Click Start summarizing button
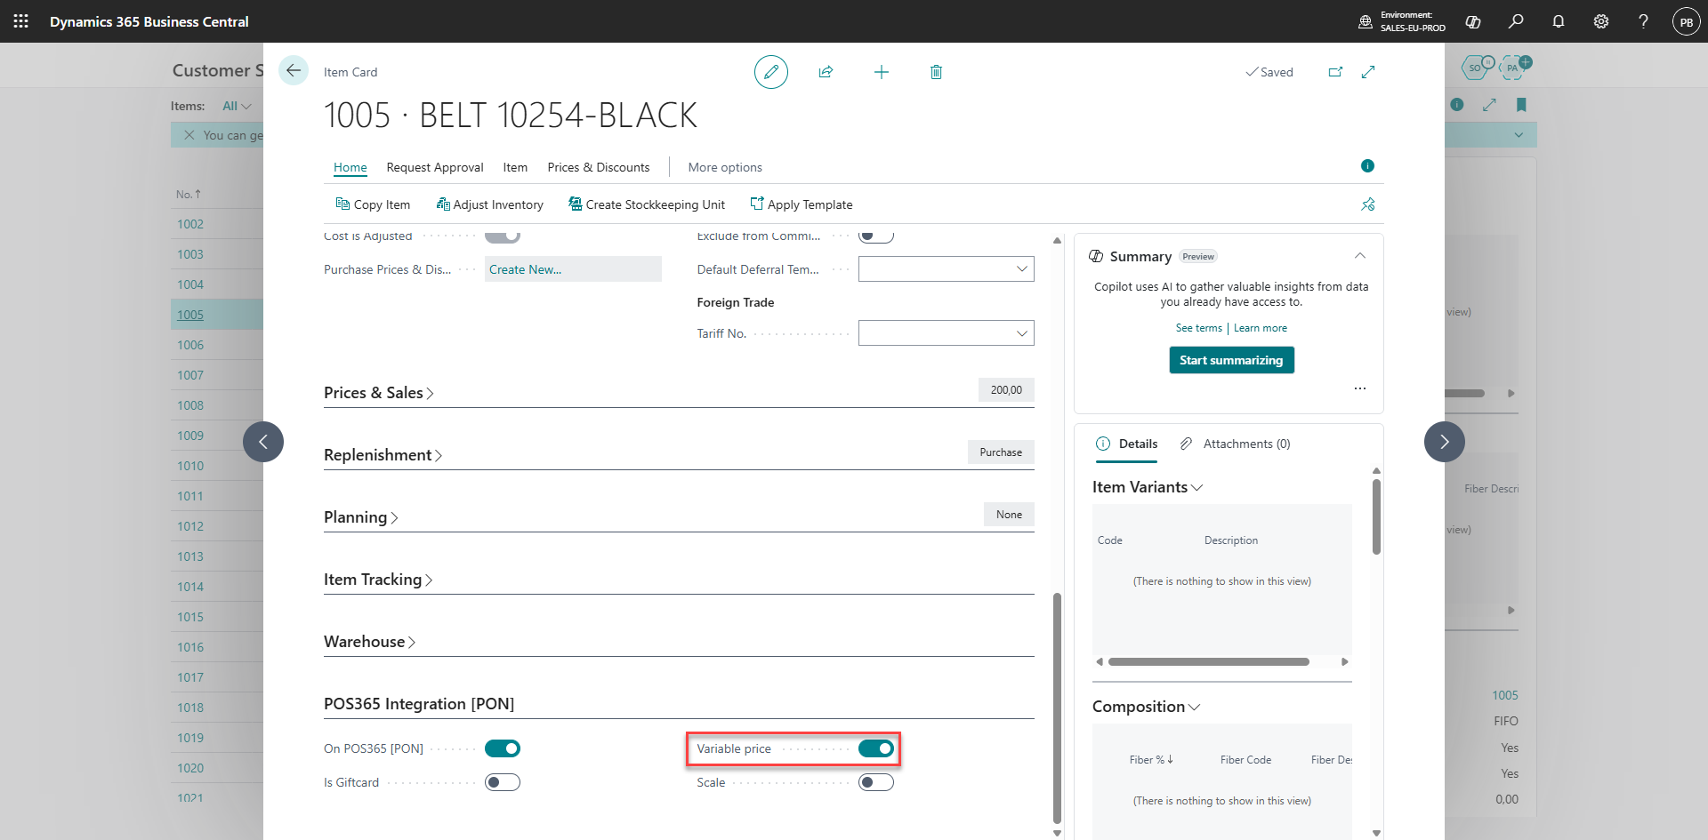The width and height of the screenshot is (1708, 840). (1231, 360)
